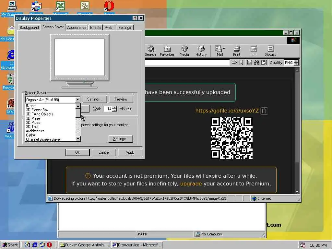Click the clipboard paste icon near Quality
332x249 pixels.
[264, 63]
